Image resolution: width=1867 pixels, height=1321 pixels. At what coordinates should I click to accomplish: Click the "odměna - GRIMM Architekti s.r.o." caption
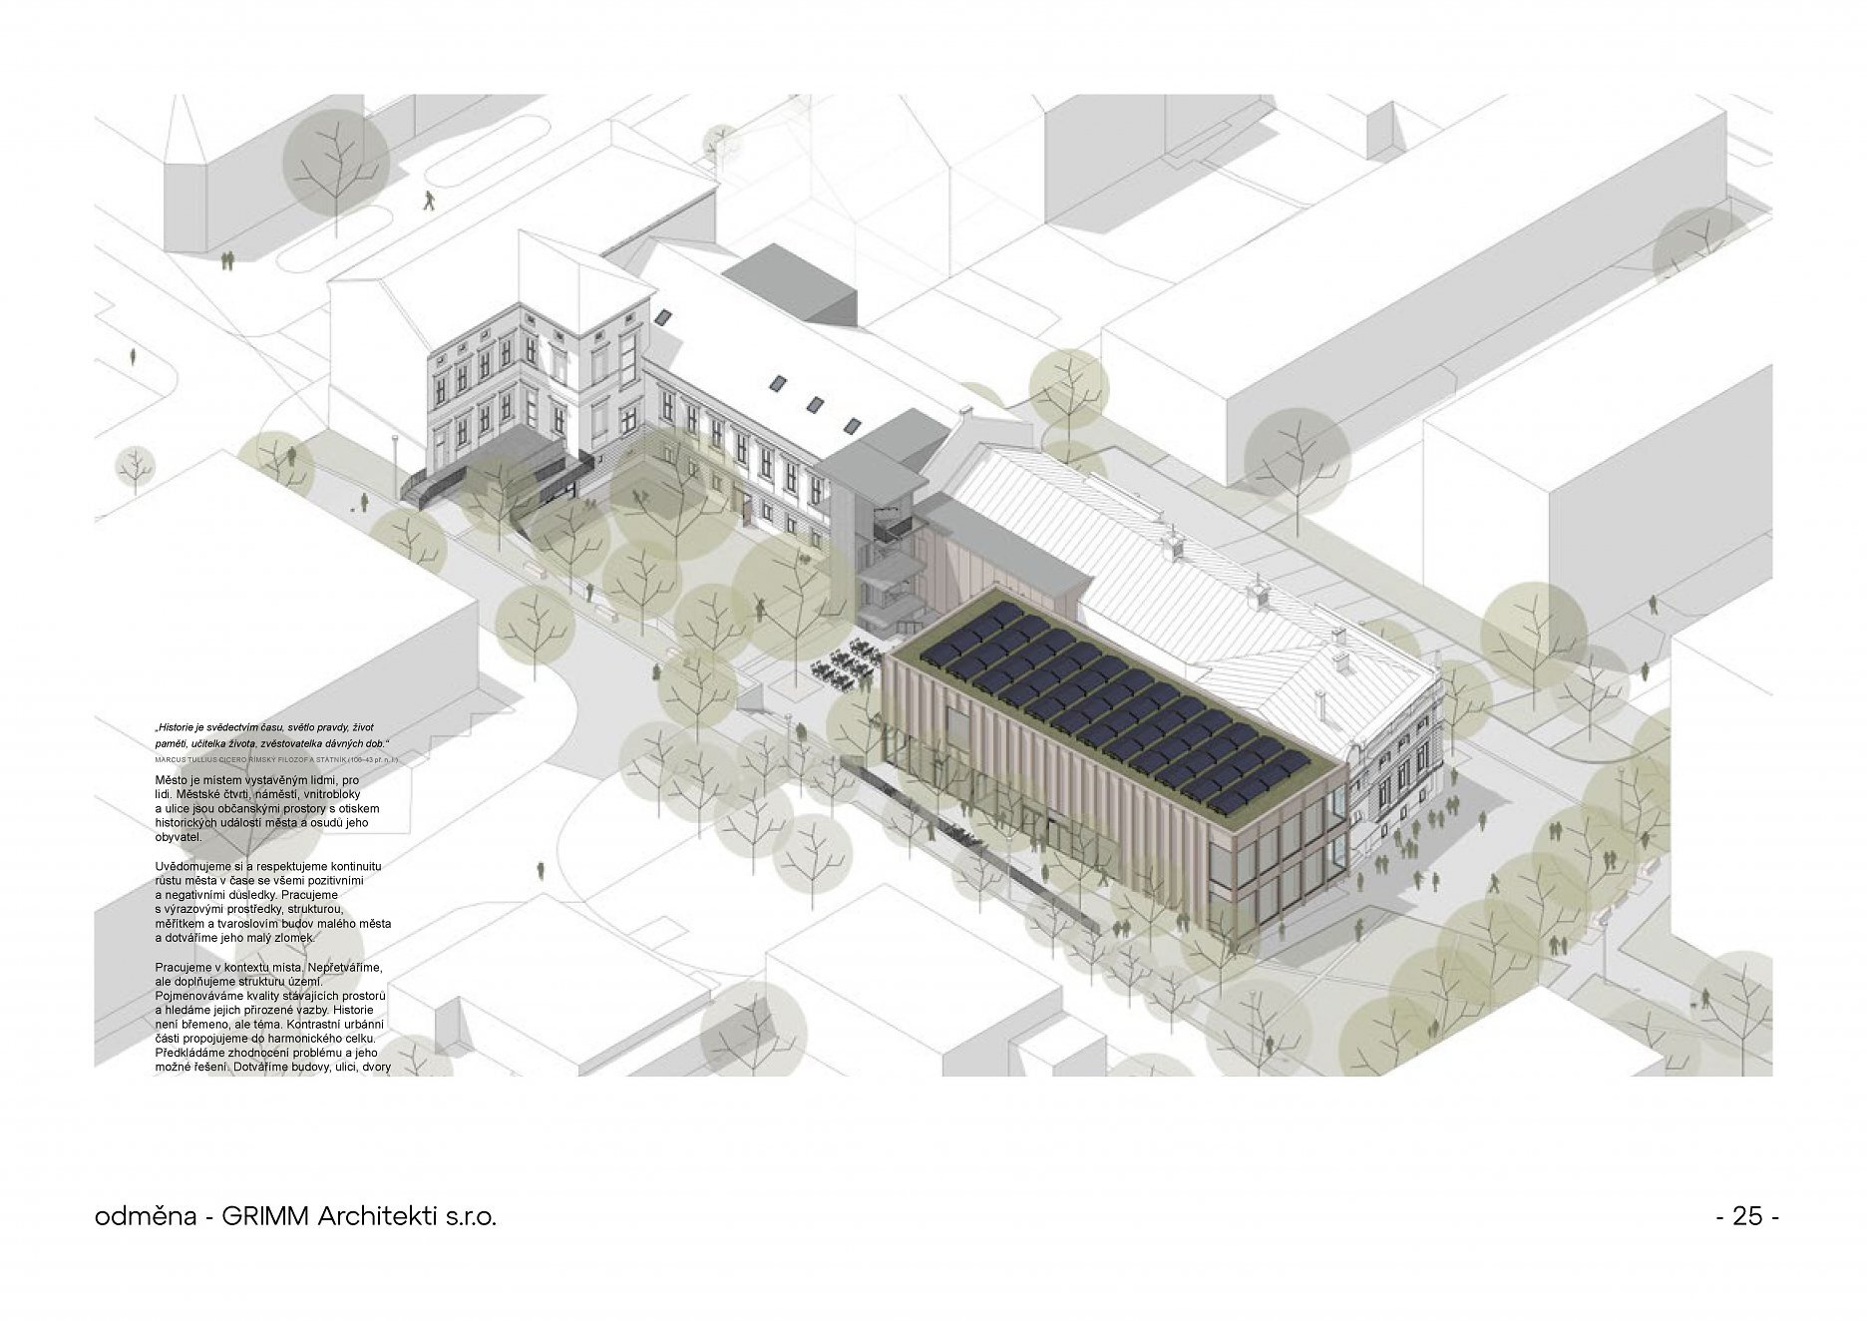295,1217
